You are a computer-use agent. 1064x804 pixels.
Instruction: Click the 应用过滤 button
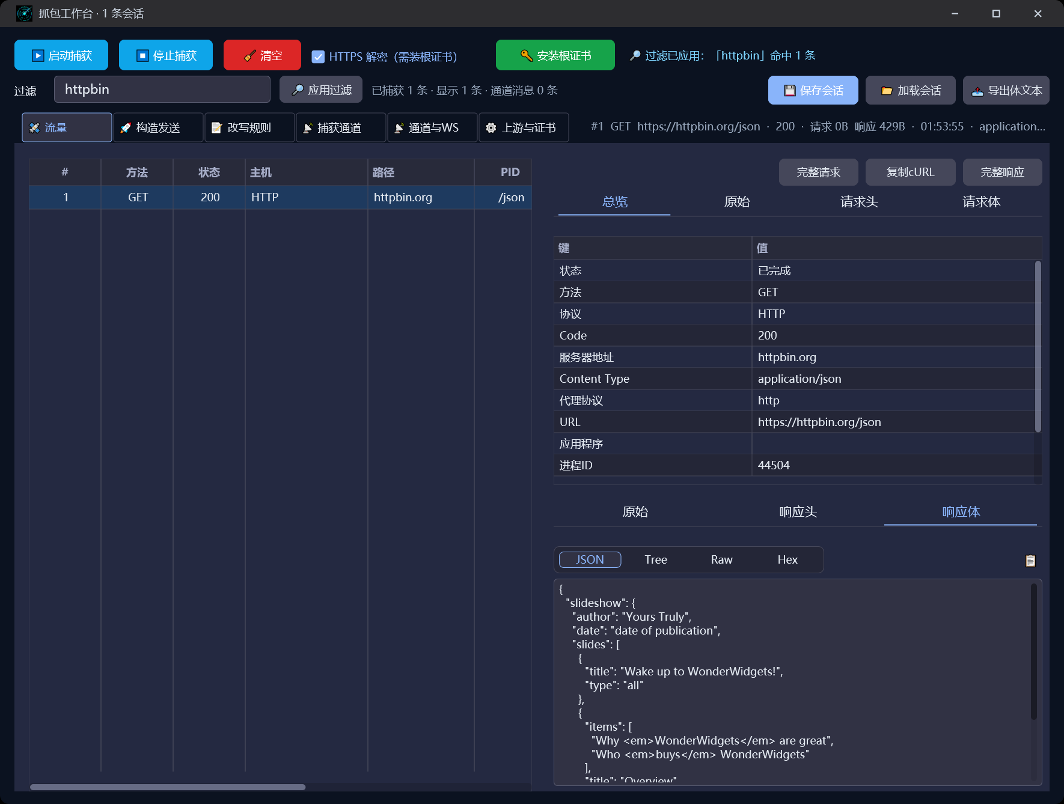[x=321, y=90]
